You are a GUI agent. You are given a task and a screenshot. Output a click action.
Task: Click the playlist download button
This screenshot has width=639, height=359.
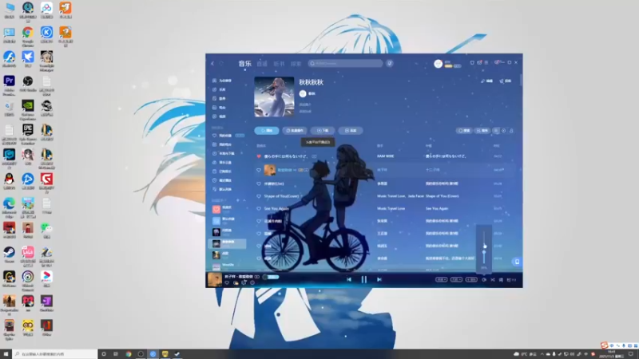coord(323,131)
